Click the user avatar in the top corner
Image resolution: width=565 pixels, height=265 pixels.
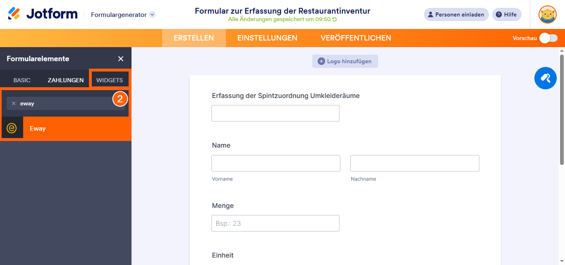tap(547, 14)
